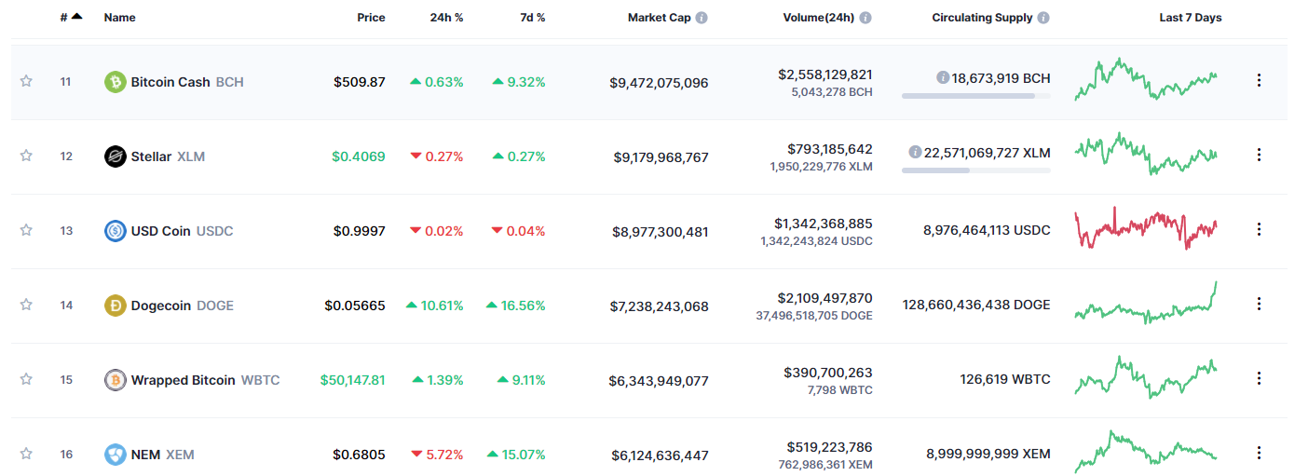Add Bitcoin Cash to watchlist star
This screenshot has width=1308, height=476.
click(x=26, y=81)
